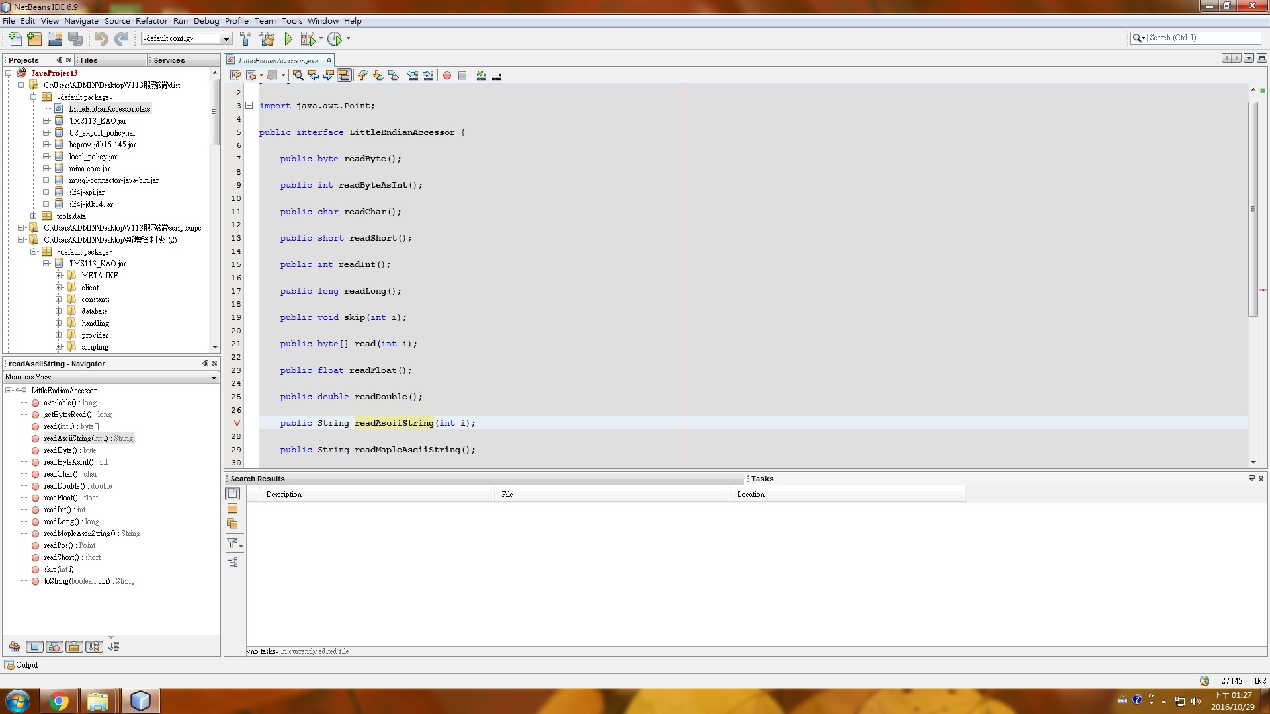This screenshot has height=714, width=1270.
Task: Click the editor vertical scrollbar
Action: [1253, 209]
